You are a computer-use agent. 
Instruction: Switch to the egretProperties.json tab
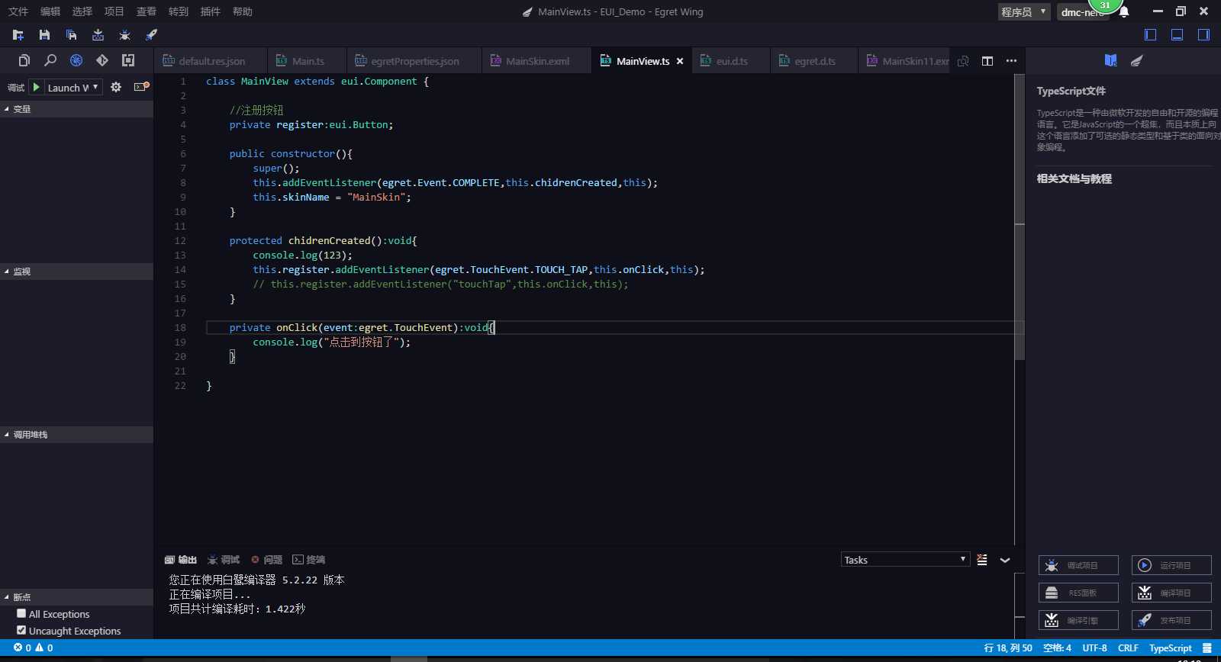pos(414,61)
